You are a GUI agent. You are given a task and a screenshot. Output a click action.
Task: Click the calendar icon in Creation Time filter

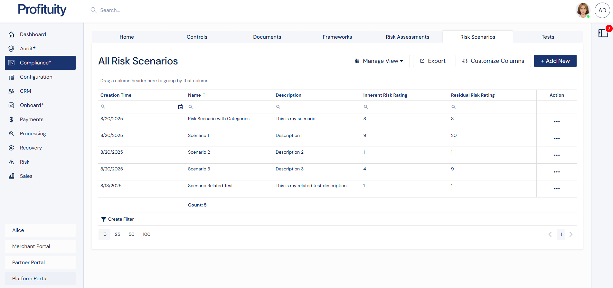click(x=180, y=107)
